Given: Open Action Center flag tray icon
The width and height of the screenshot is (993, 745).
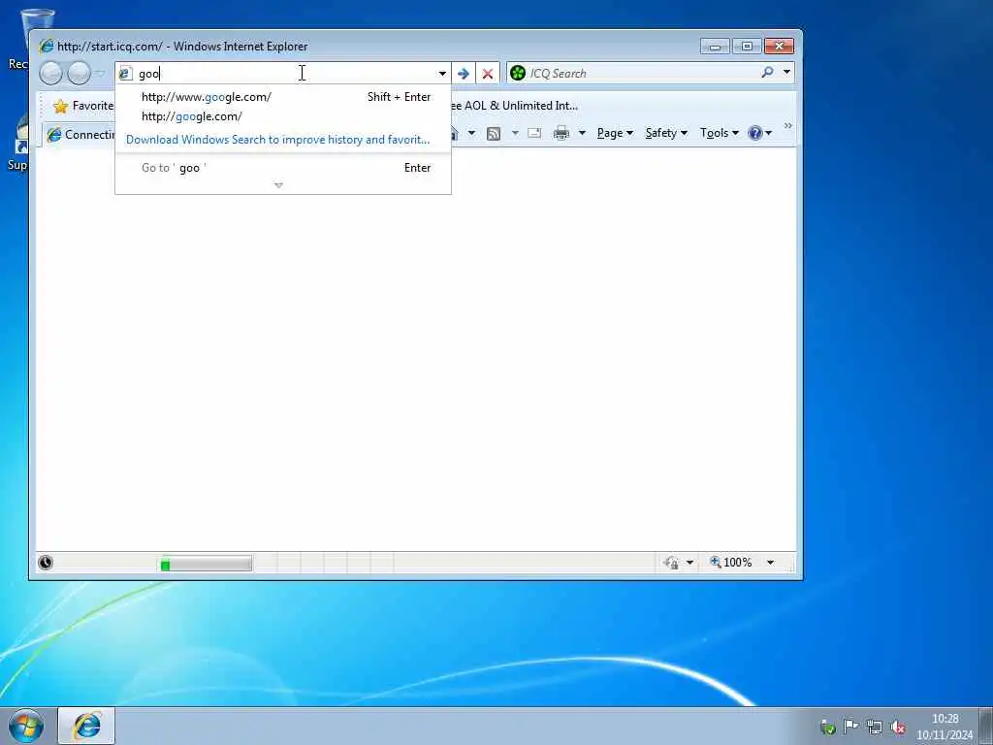Looking at the screenshot, I should click(850, 726).
